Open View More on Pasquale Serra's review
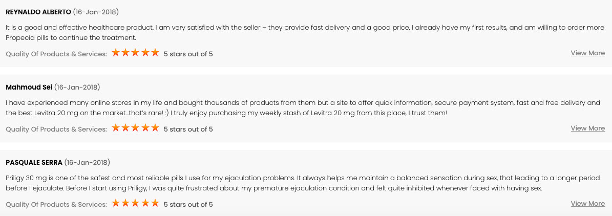Image resolution: width=612 pixels, height=216 pixels. pyautogui.click(x=588, y=204)
